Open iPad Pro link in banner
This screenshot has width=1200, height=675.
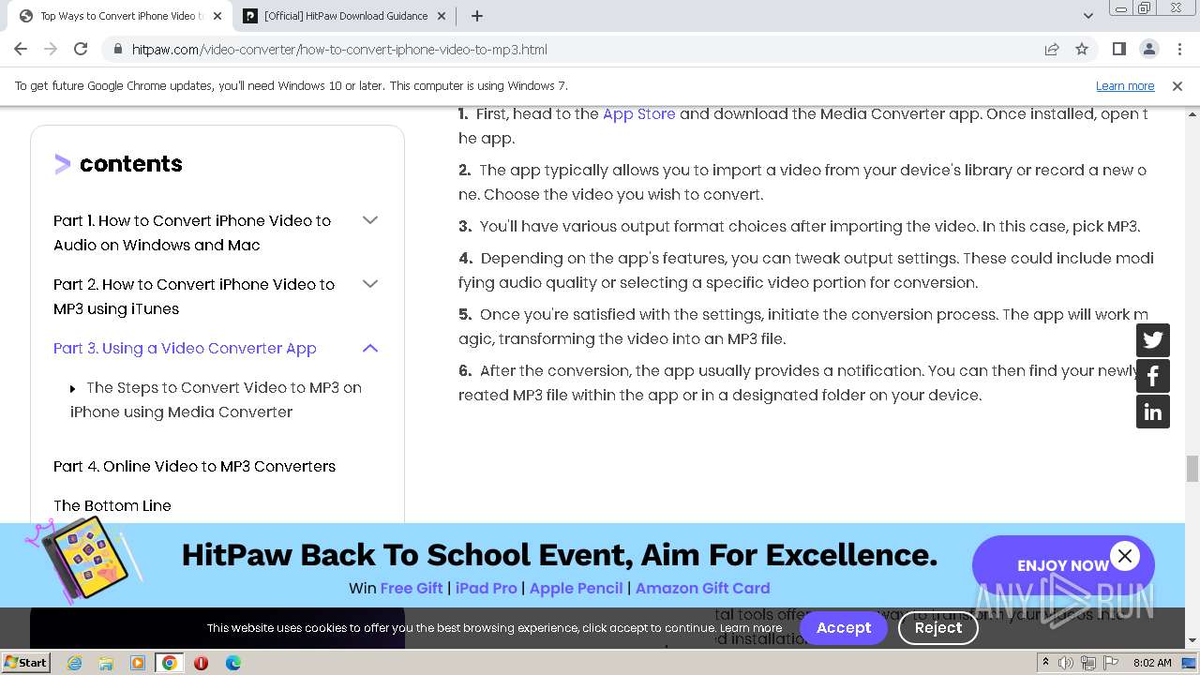pos(486,588)
